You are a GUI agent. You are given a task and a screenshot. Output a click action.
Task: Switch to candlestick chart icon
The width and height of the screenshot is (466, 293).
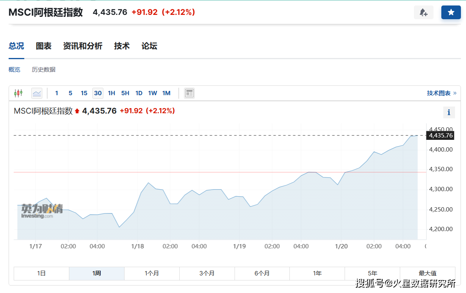tap(18, 93)
